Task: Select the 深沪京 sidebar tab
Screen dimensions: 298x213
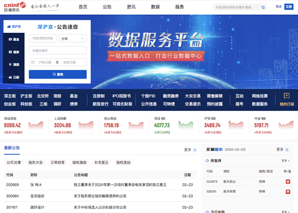Action: click(14, 27)
